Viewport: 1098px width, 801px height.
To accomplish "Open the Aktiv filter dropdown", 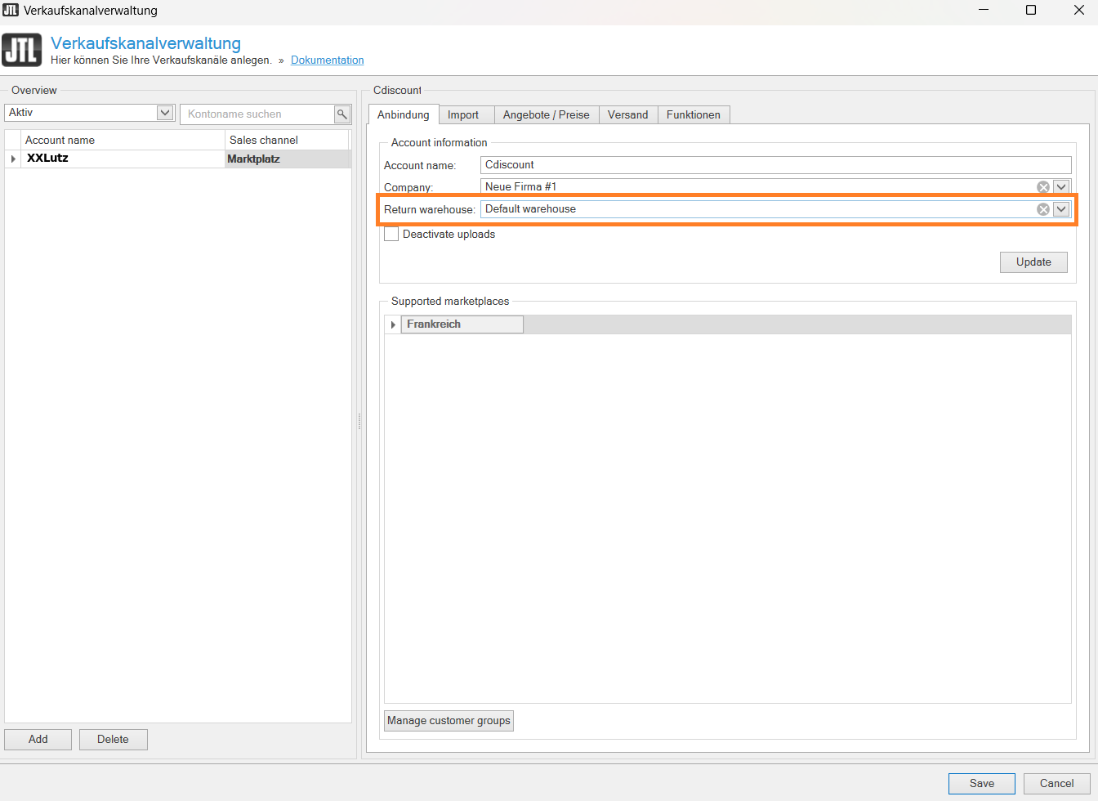I will pos(165,113).
